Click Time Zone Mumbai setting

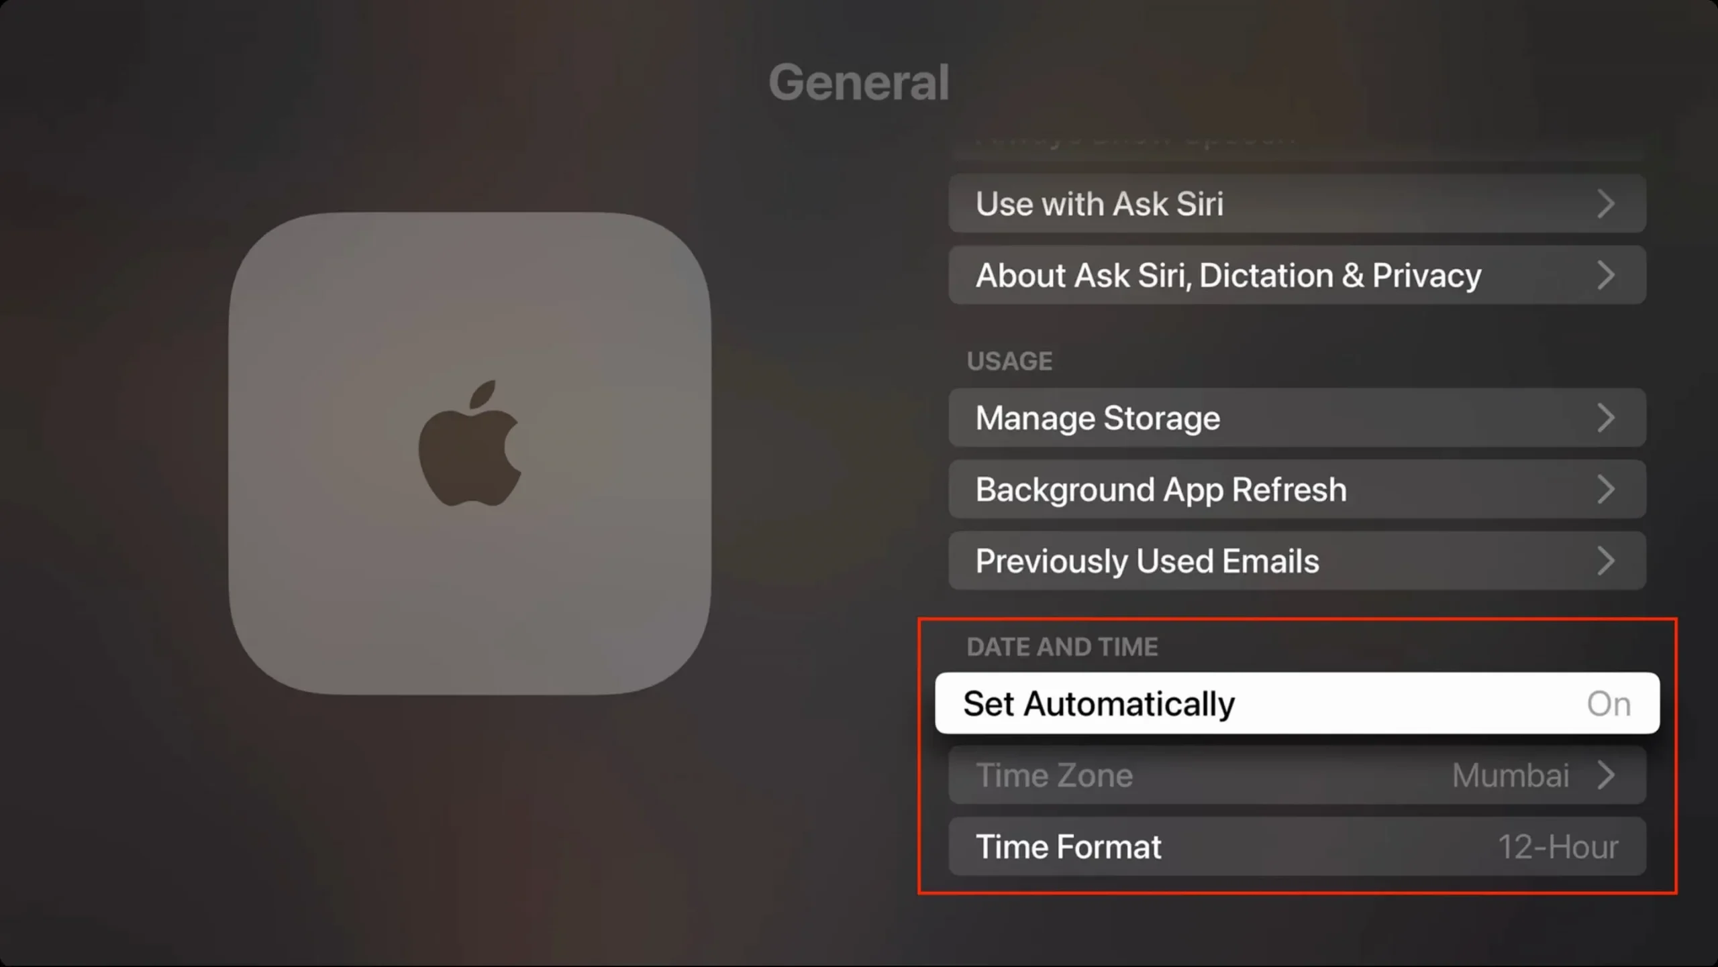coord(1297,775)
